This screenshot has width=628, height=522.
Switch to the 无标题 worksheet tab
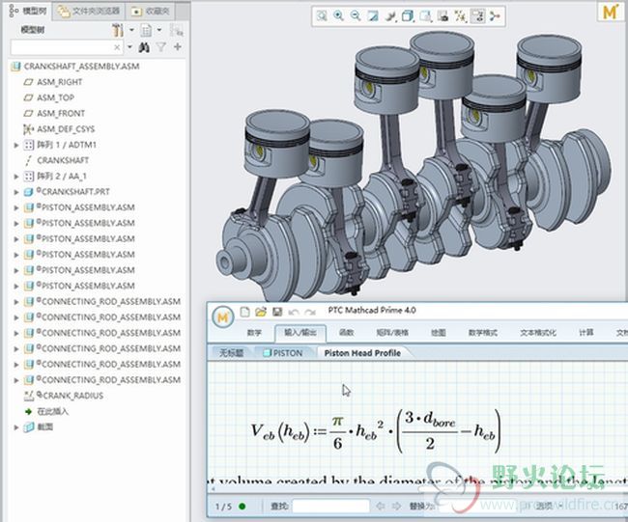point(232,353)
